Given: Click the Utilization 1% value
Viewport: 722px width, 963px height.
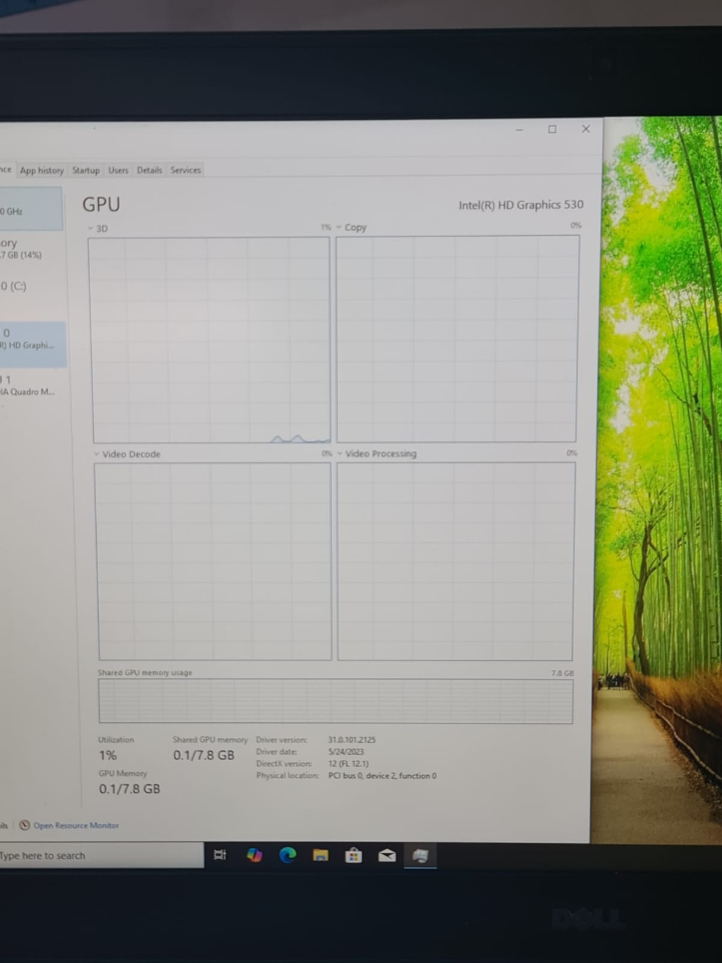Looking at the screenshot, I should [108, 755].
